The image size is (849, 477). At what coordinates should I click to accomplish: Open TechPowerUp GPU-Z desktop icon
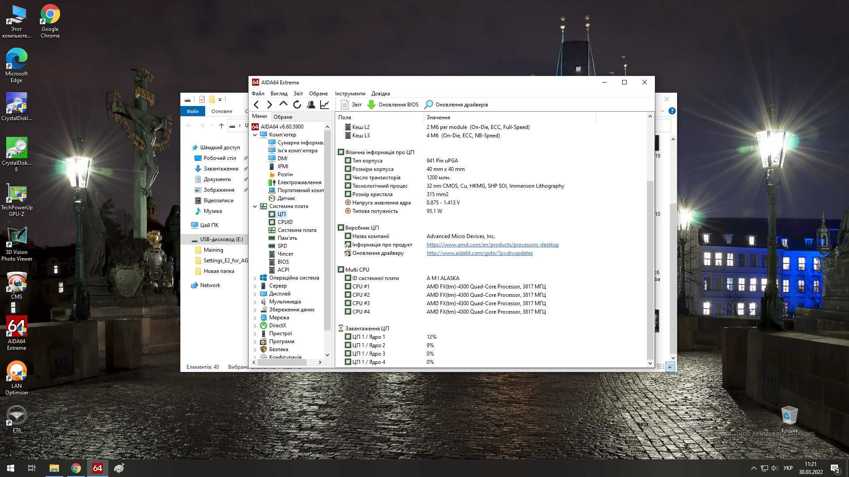point(16,200)
